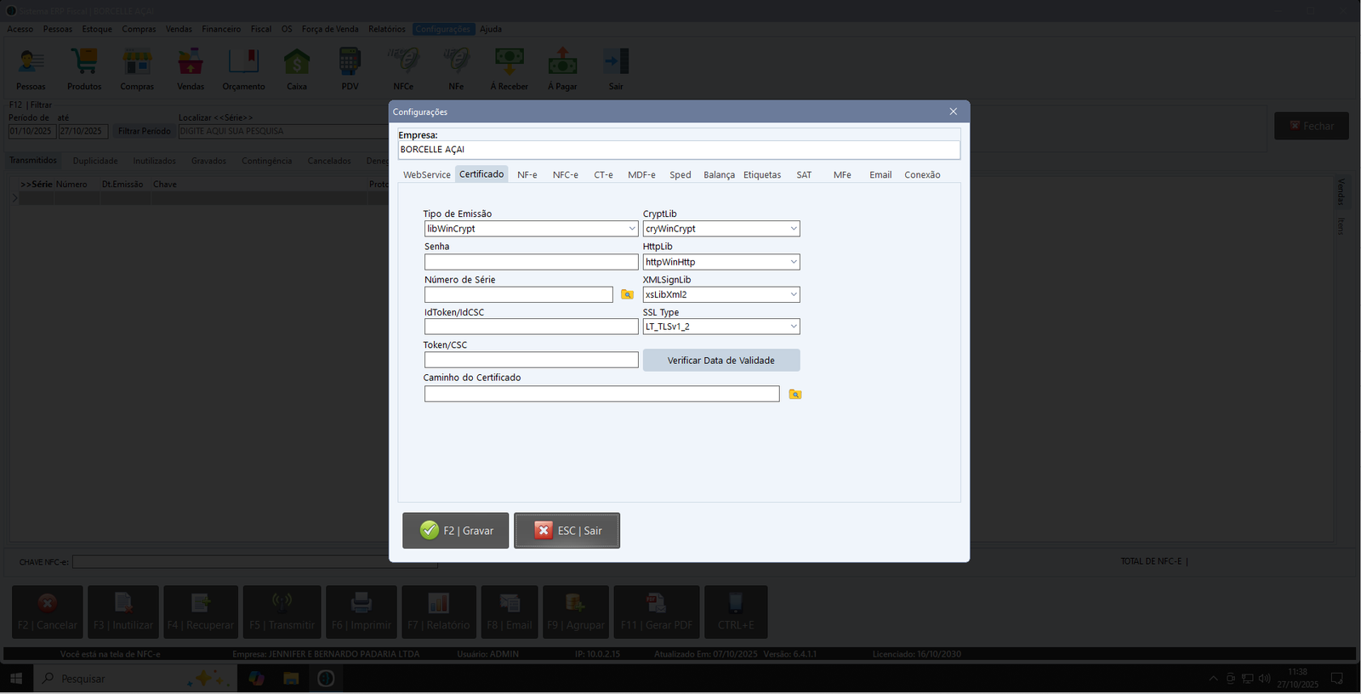
Task: Click the Senha input field
Action: pos(531,262)
